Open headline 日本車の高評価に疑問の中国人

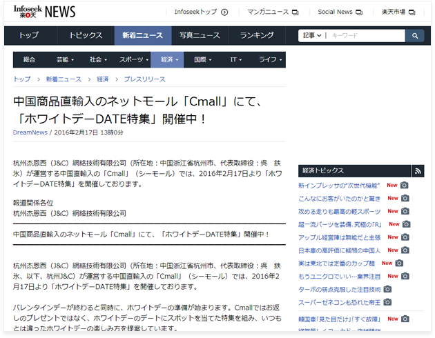(339, 250)
